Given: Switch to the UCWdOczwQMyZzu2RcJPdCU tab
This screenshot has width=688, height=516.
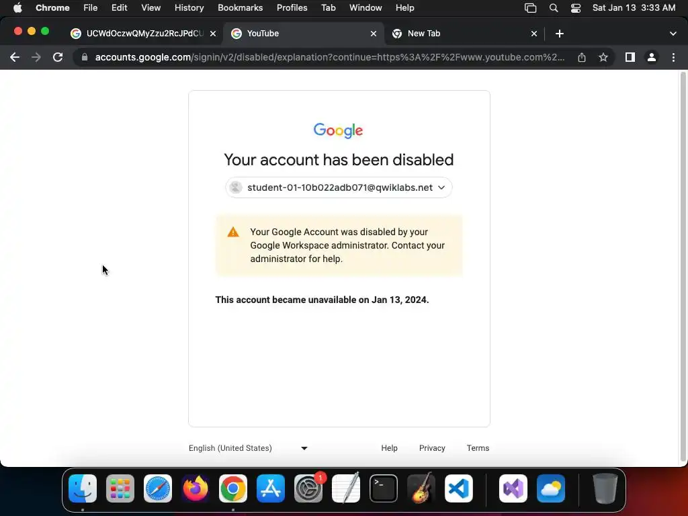Looking at the screenshot, I should pyautogui.click(x=144, y=34).
